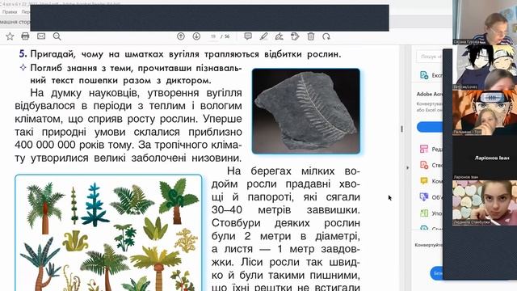Click 'Adobe Acr' heading in right panel
517x291 pixels.
pyautogui.click(x=429, y=94)
